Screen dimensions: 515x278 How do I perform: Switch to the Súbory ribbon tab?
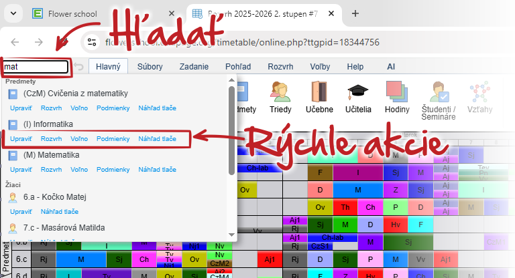150,67
